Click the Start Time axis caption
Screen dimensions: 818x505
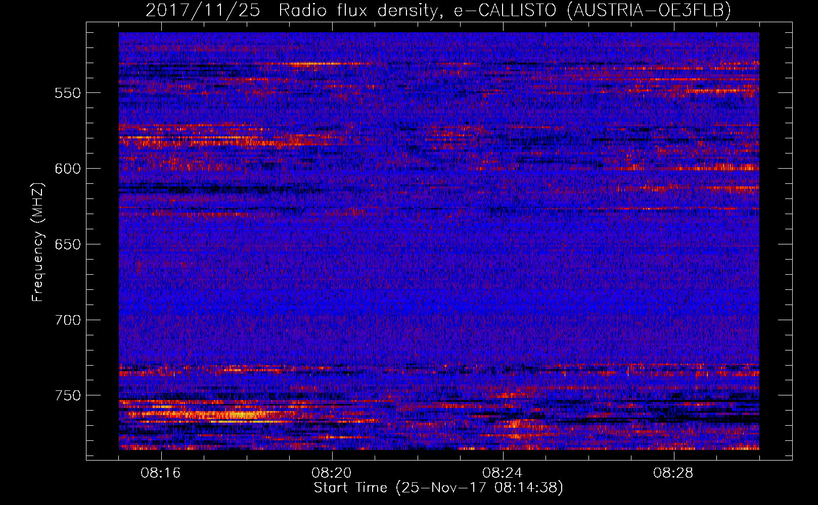tap(438, 488)
